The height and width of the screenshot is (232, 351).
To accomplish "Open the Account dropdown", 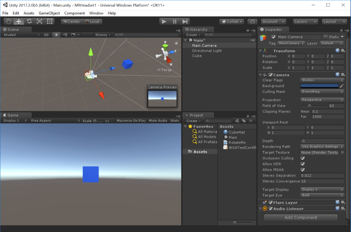I will (x=273, y=21).
